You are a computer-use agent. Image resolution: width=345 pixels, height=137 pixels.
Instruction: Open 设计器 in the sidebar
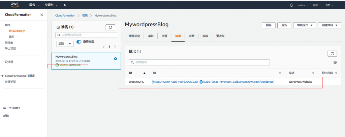pyautogui.click(x=9, y=62)
